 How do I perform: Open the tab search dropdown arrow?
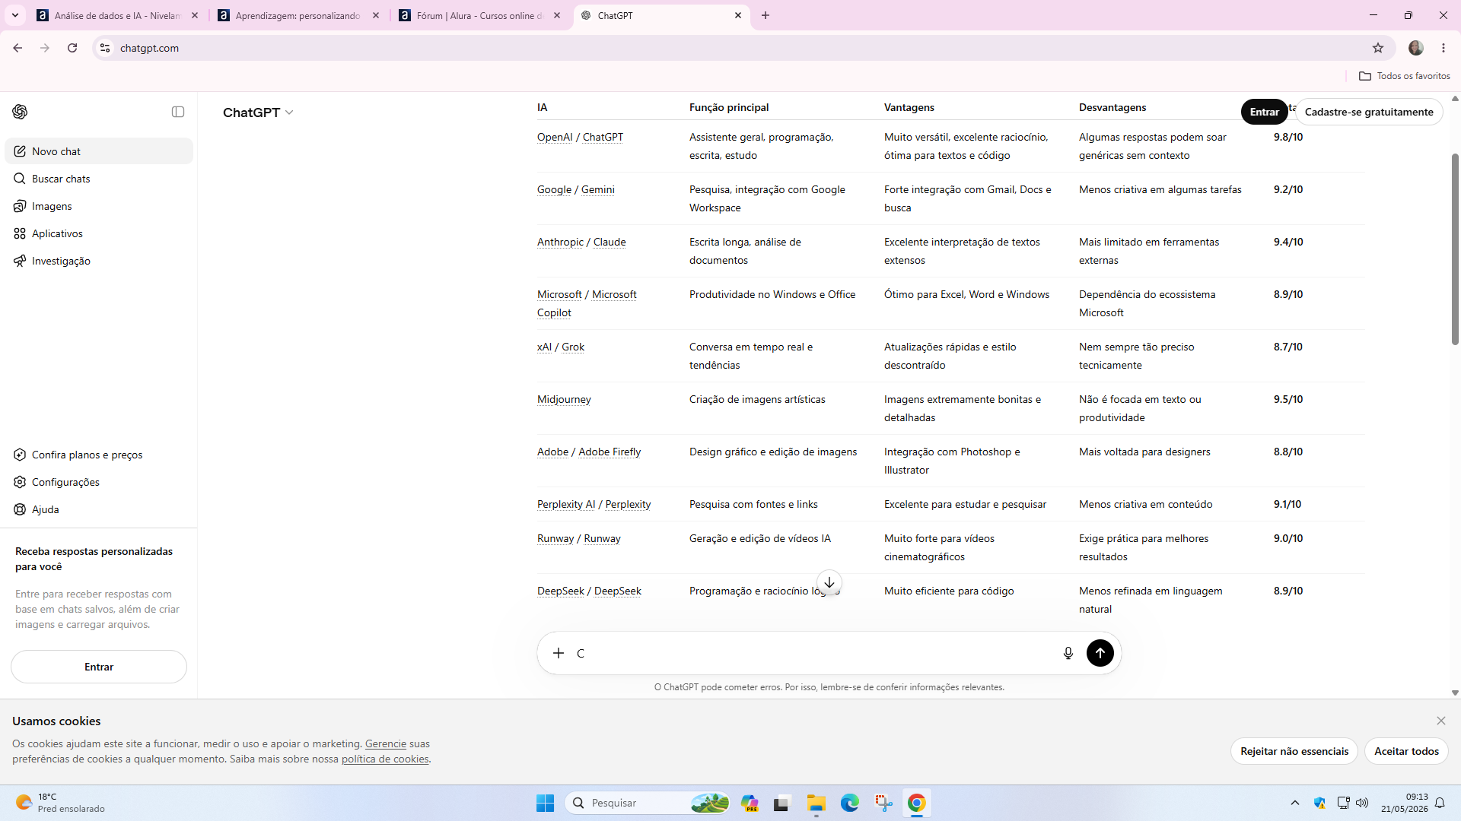tap(14, 15)
